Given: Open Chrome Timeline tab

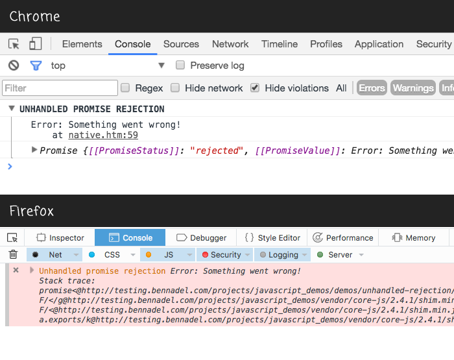Looking at the screenshot, I should [x=280, y=44].
